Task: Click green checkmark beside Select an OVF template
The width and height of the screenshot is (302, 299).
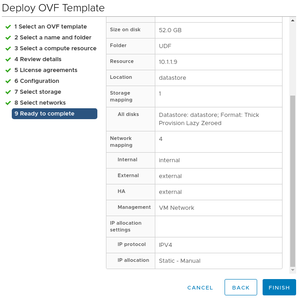Action: click(x=8, y=27)
